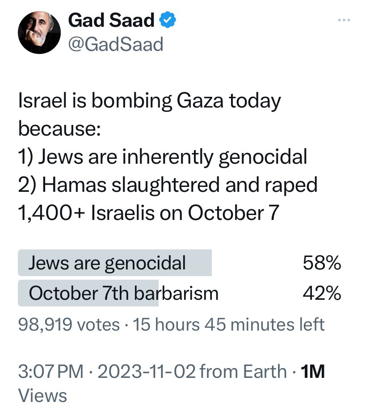Click the 42% poll result label
Screen dimensions: 370x418
pos(322,294)
